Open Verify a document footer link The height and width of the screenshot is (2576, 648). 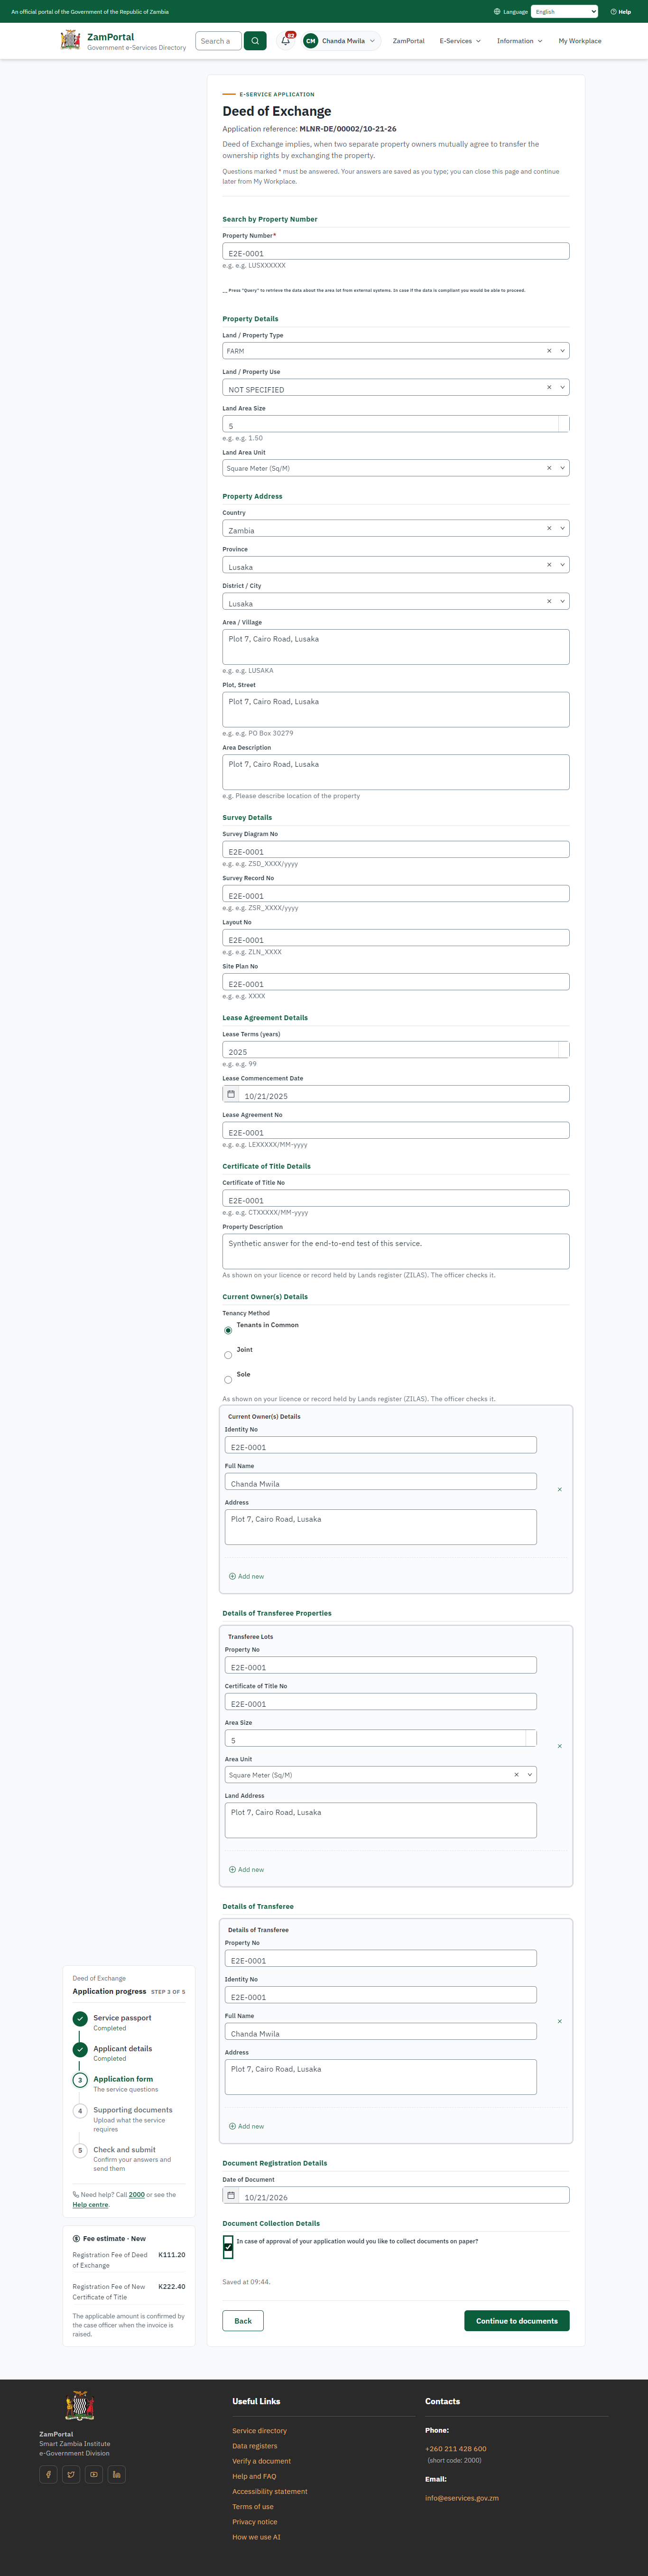(262, 2460)
